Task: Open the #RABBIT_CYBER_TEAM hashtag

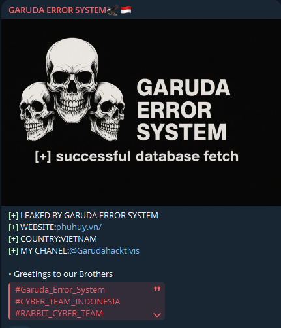Action: 59,314
